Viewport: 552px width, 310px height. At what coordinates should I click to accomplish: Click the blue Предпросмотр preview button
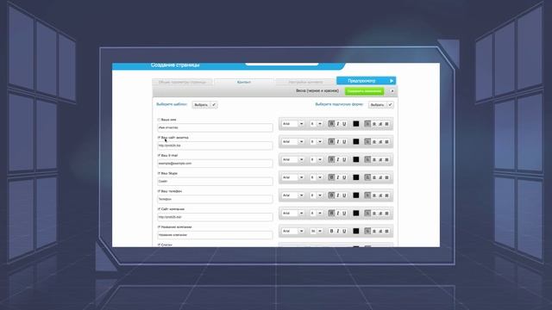[366, 81]
